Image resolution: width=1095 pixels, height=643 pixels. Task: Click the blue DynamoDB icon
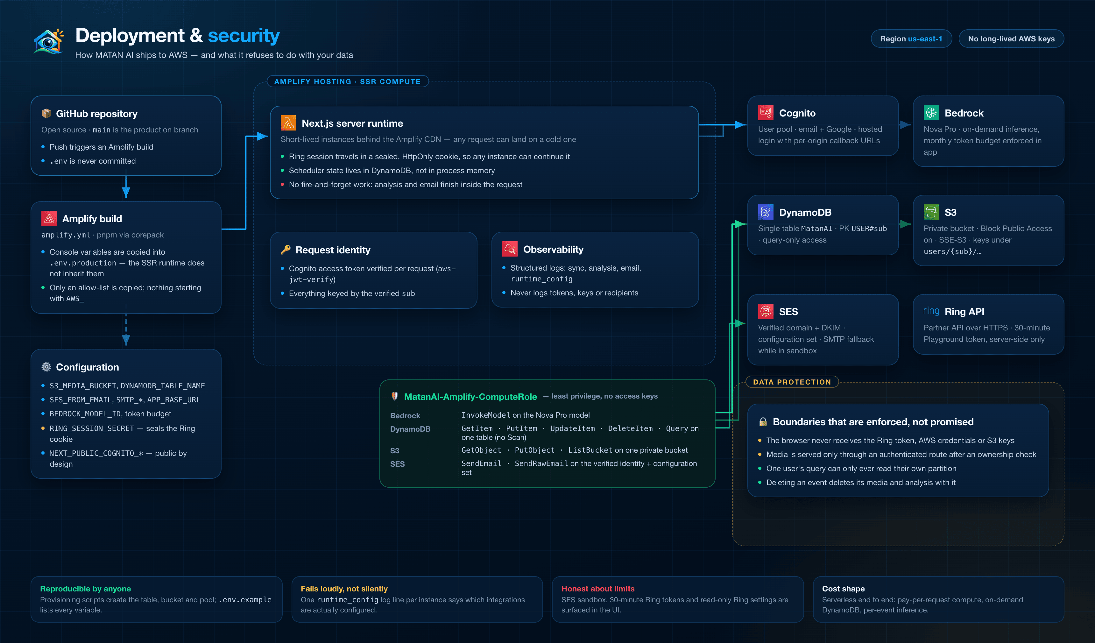pyautogui.click(x=766, y=212)
